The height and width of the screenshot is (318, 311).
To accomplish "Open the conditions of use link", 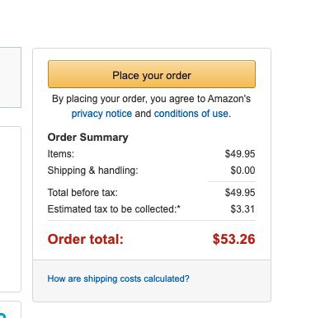I will click(x=191, y=114).
